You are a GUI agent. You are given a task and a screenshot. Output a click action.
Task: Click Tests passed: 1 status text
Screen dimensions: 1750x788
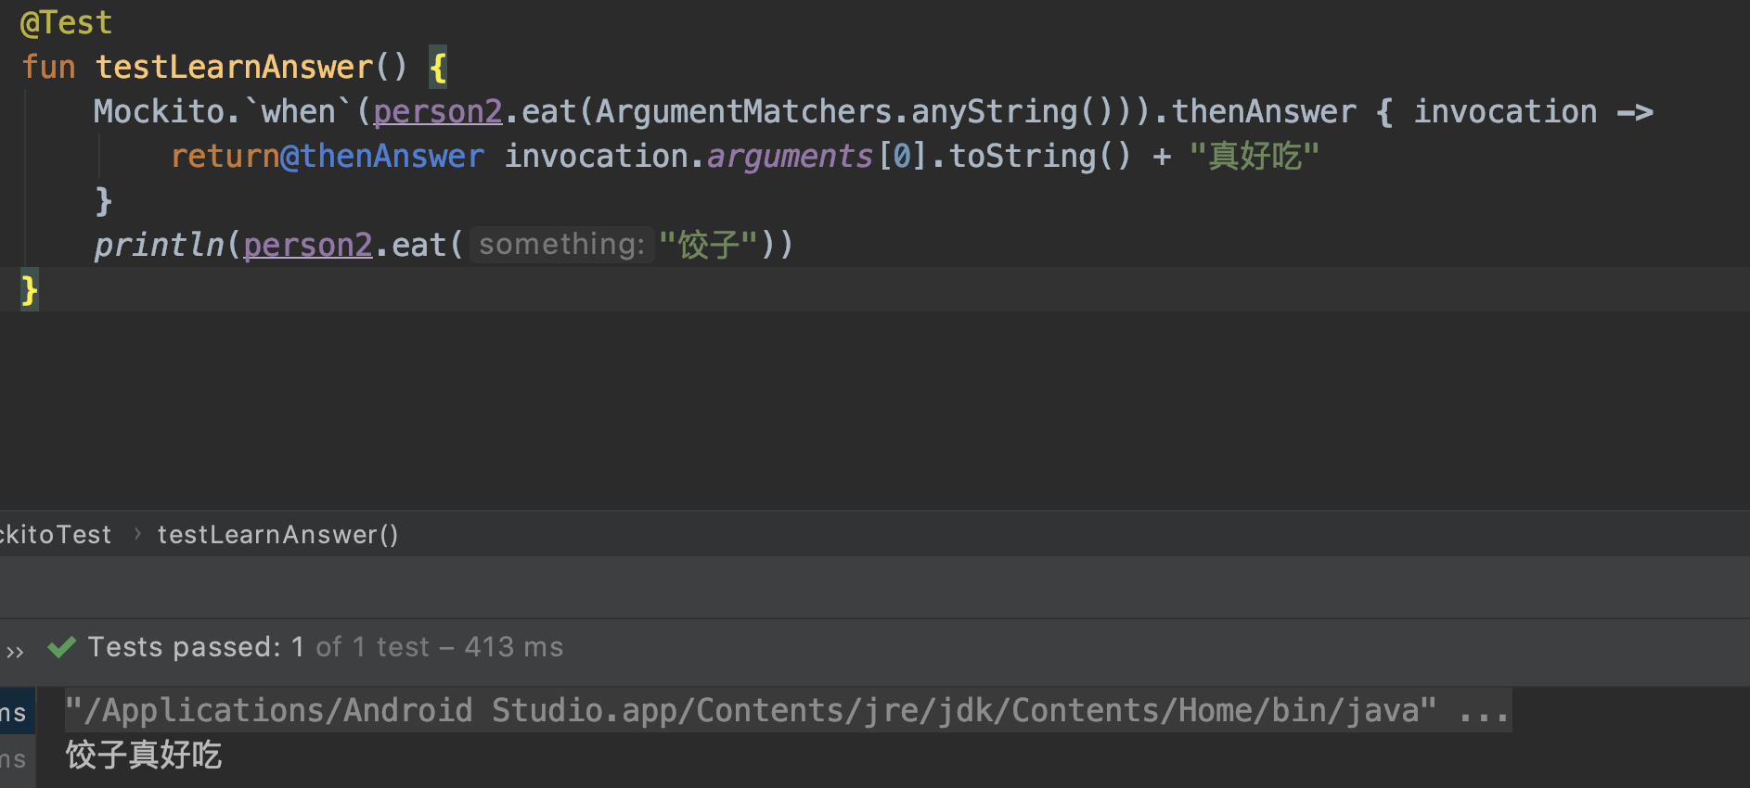point(196,646)
